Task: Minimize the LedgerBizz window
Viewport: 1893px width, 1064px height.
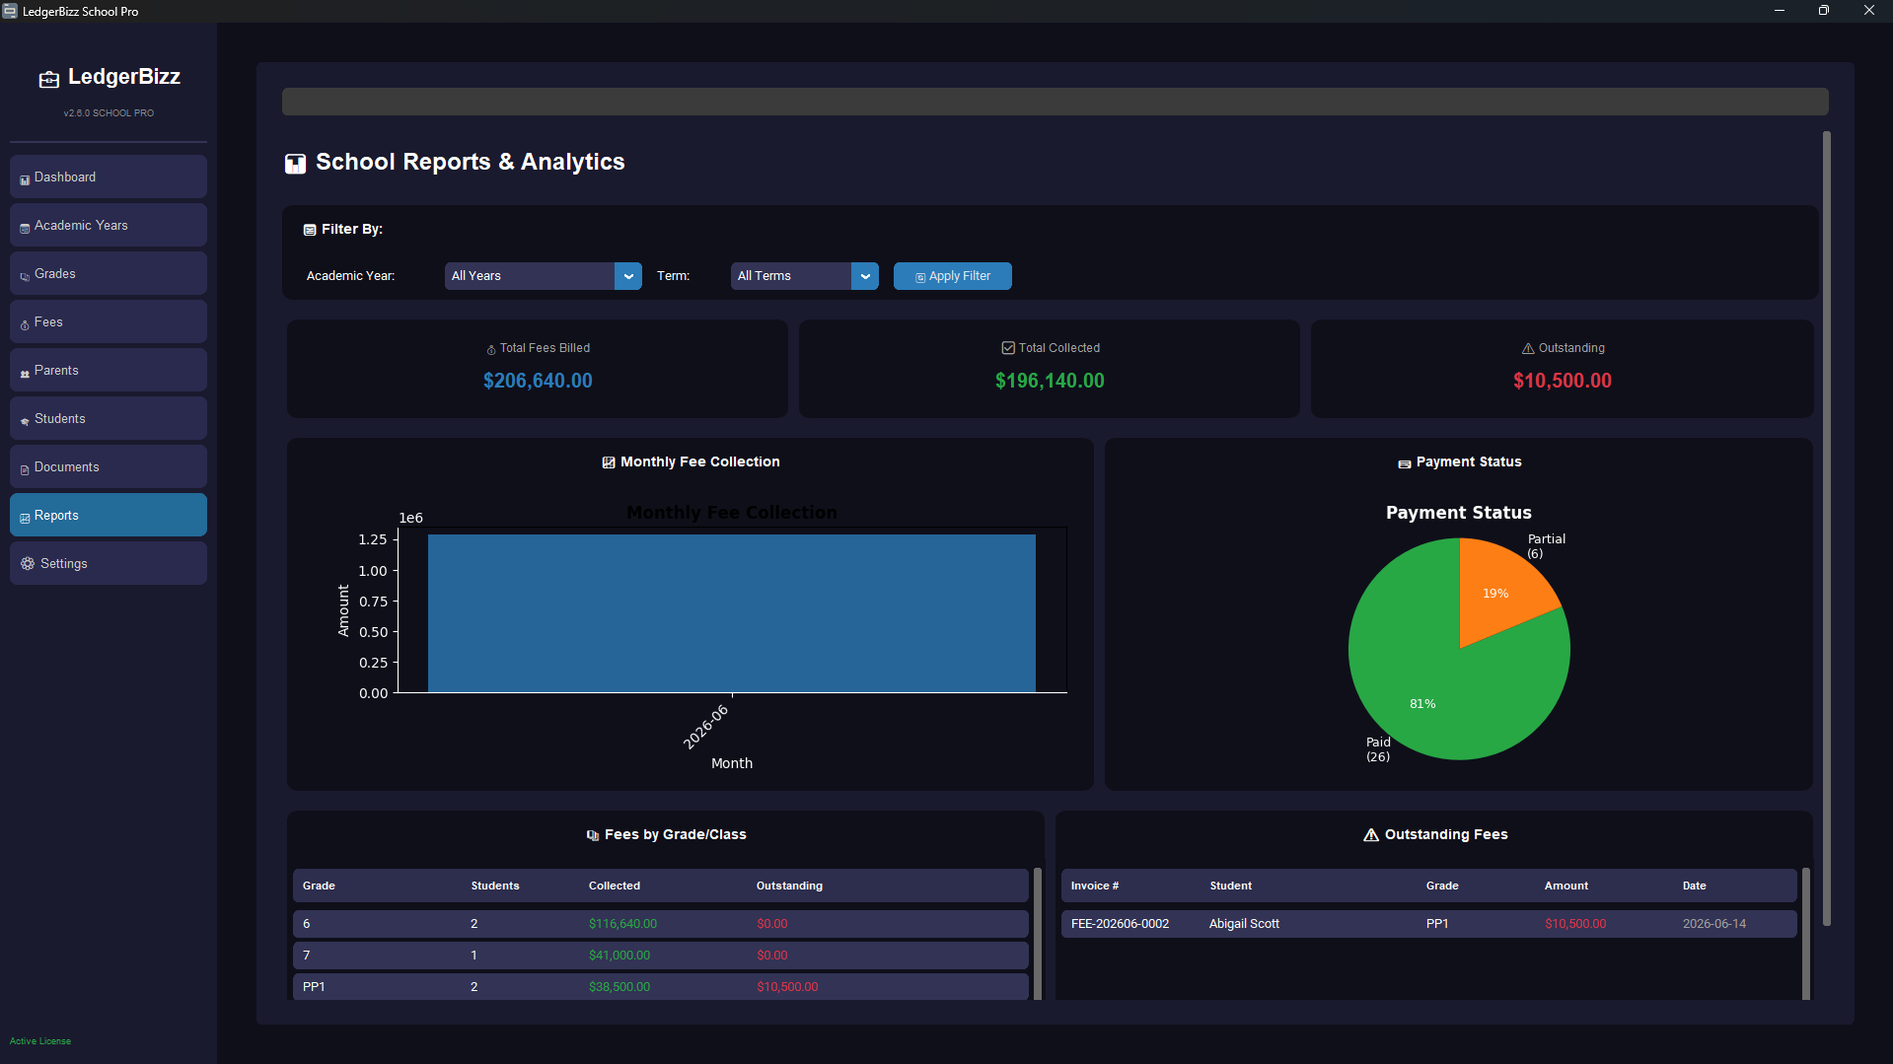Action: pos(1780,11)
